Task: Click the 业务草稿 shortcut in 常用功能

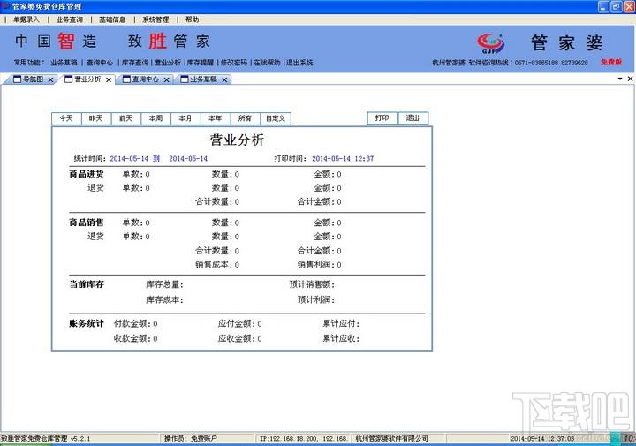Action: point(64,63)
